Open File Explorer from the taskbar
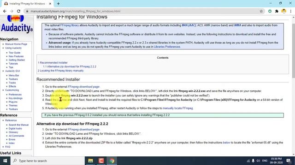Viewport: 295px width, 165px height. pyautogui.click(x=91, y=161)
